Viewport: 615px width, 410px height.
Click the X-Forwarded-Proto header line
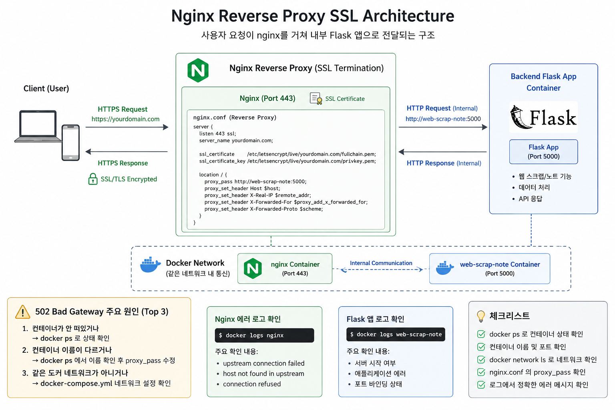263,209
